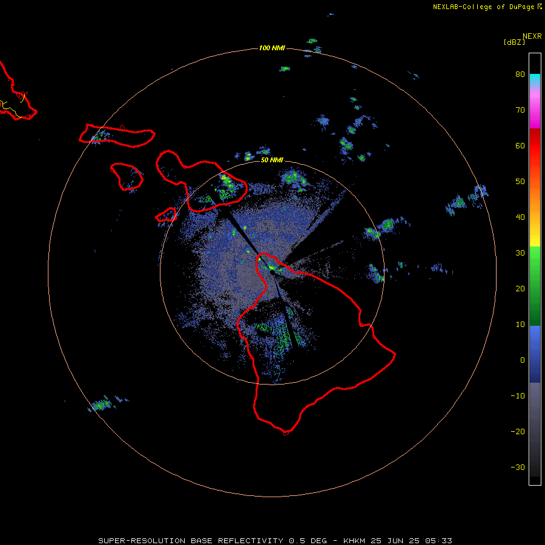The width and height of the screenshot is (545, 545).
Task: Click the 100 NMI range ring label
Action: 272,48
